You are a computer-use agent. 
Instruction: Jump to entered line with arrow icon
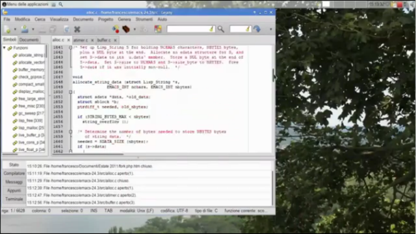click(257, 29)
